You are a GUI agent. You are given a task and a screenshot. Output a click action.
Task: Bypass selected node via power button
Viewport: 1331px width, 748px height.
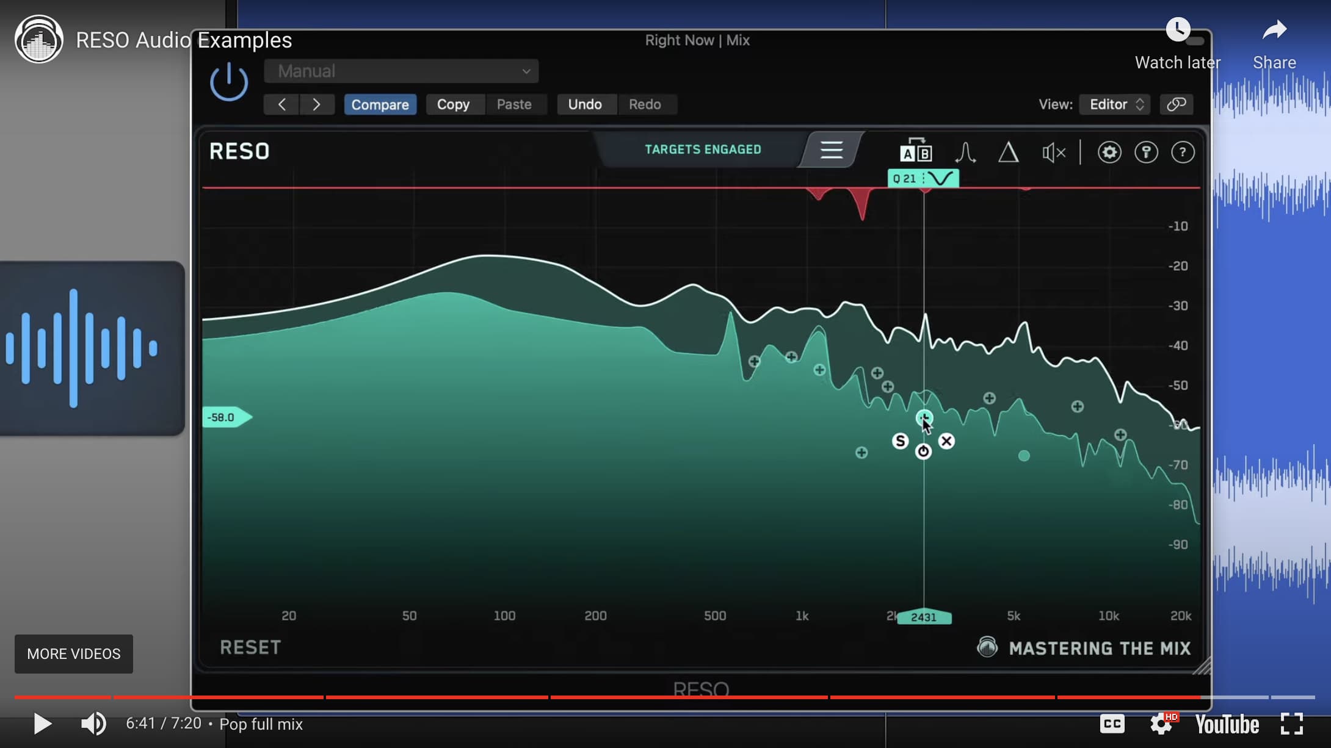923,451
